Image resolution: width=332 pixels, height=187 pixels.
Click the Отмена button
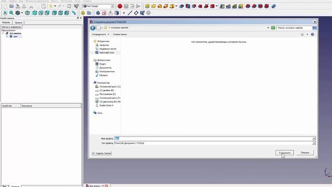(x=305, y=153)
